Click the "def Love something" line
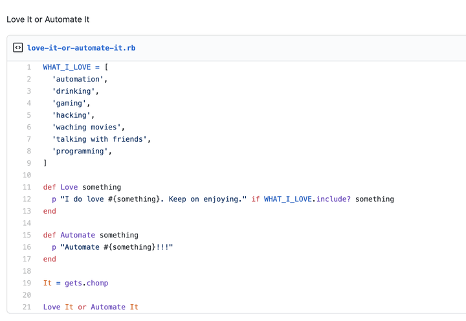The width and height of the screenshot is (466, 321). click(x=82, y=187)
